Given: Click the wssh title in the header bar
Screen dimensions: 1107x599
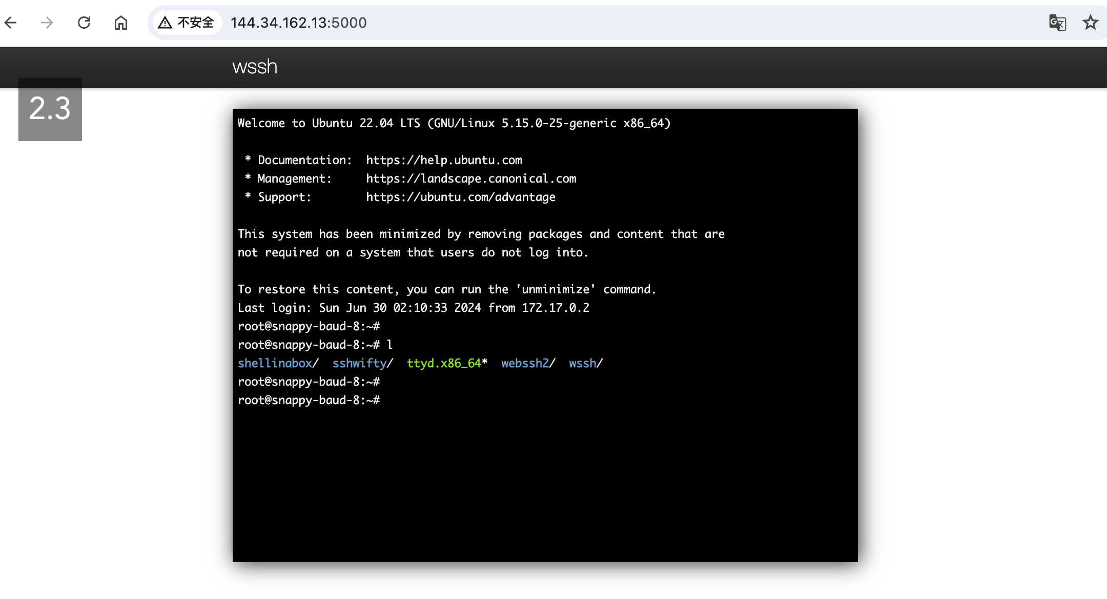Looking at the screenshot, I should click(255, 67).
